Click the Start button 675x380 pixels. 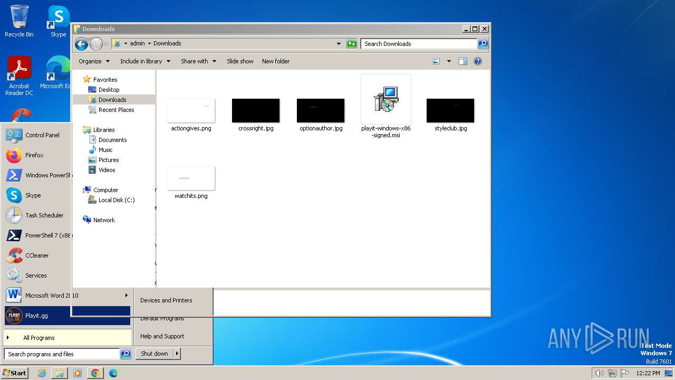coord(14,373)
